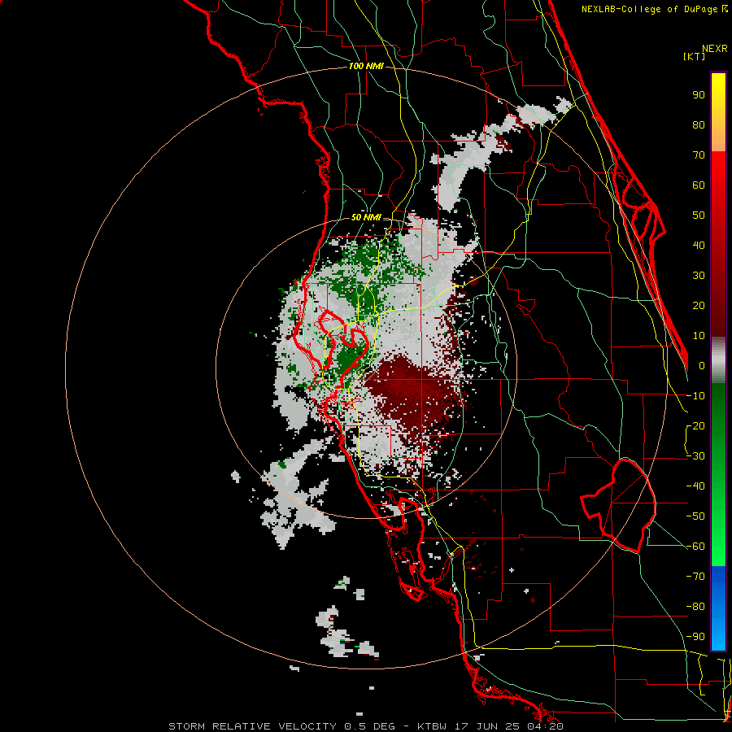
Task: Click the 70 value on velocity scale
Action: tap(699, 155)
